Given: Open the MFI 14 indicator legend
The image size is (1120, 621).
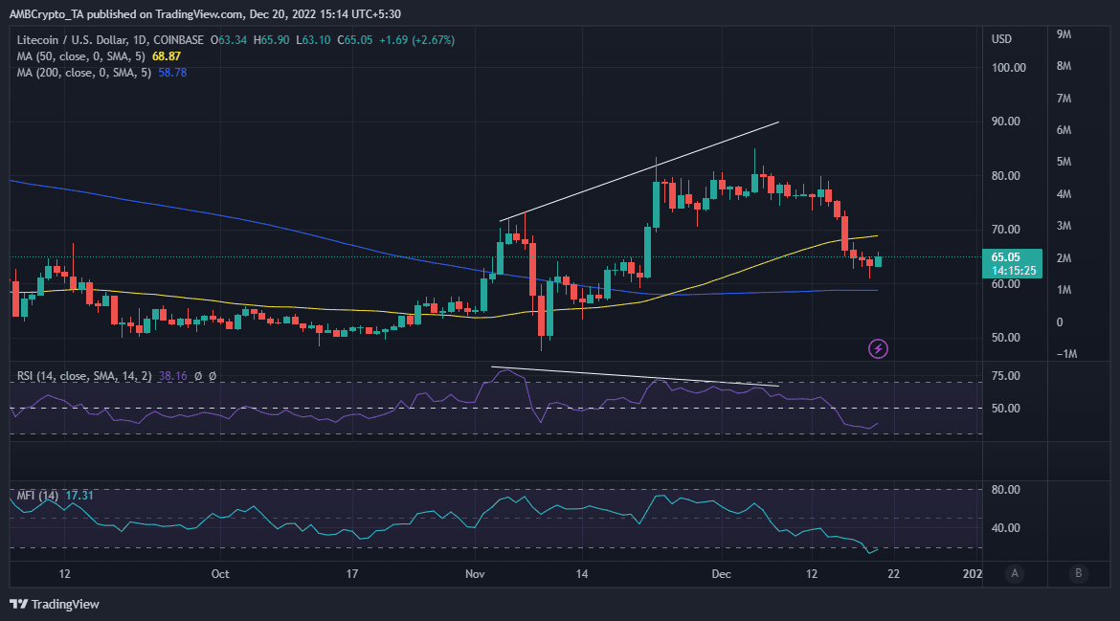Looking at the screenshot, I should pos(38,496).
